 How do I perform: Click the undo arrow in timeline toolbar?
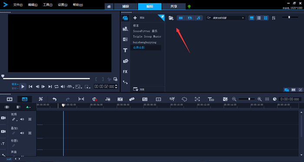(54, 99)
